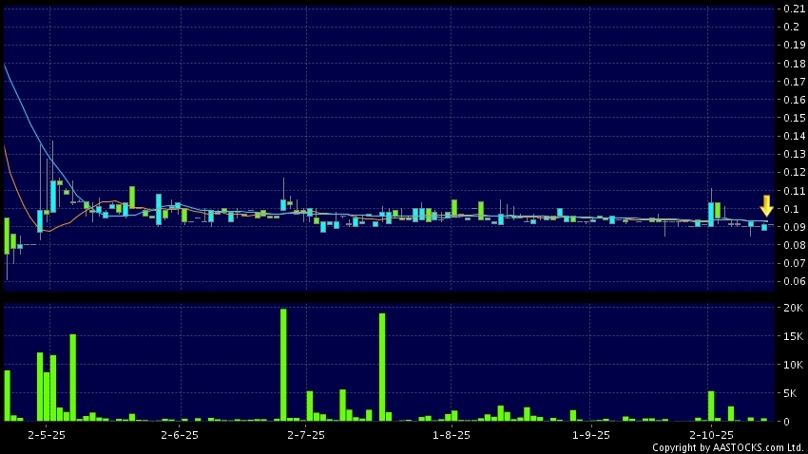Select the 0.15 price level label
This screenshot has width=808, height=454.
(x=792, y=118)
